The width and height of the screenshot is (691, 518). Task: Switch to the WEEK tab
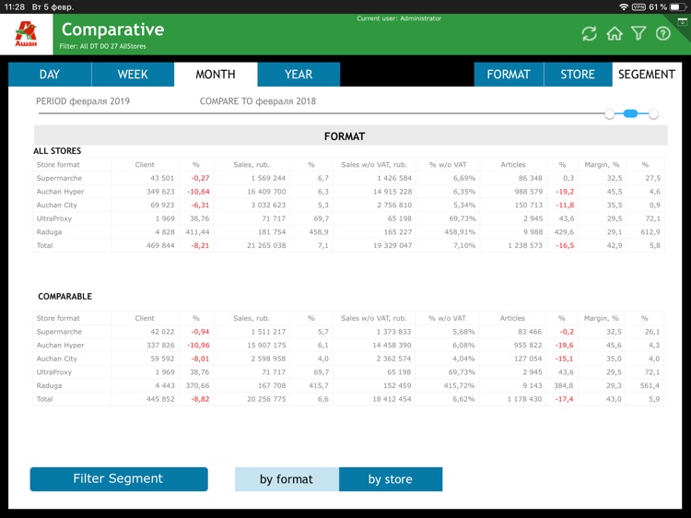tap(133, 74)
